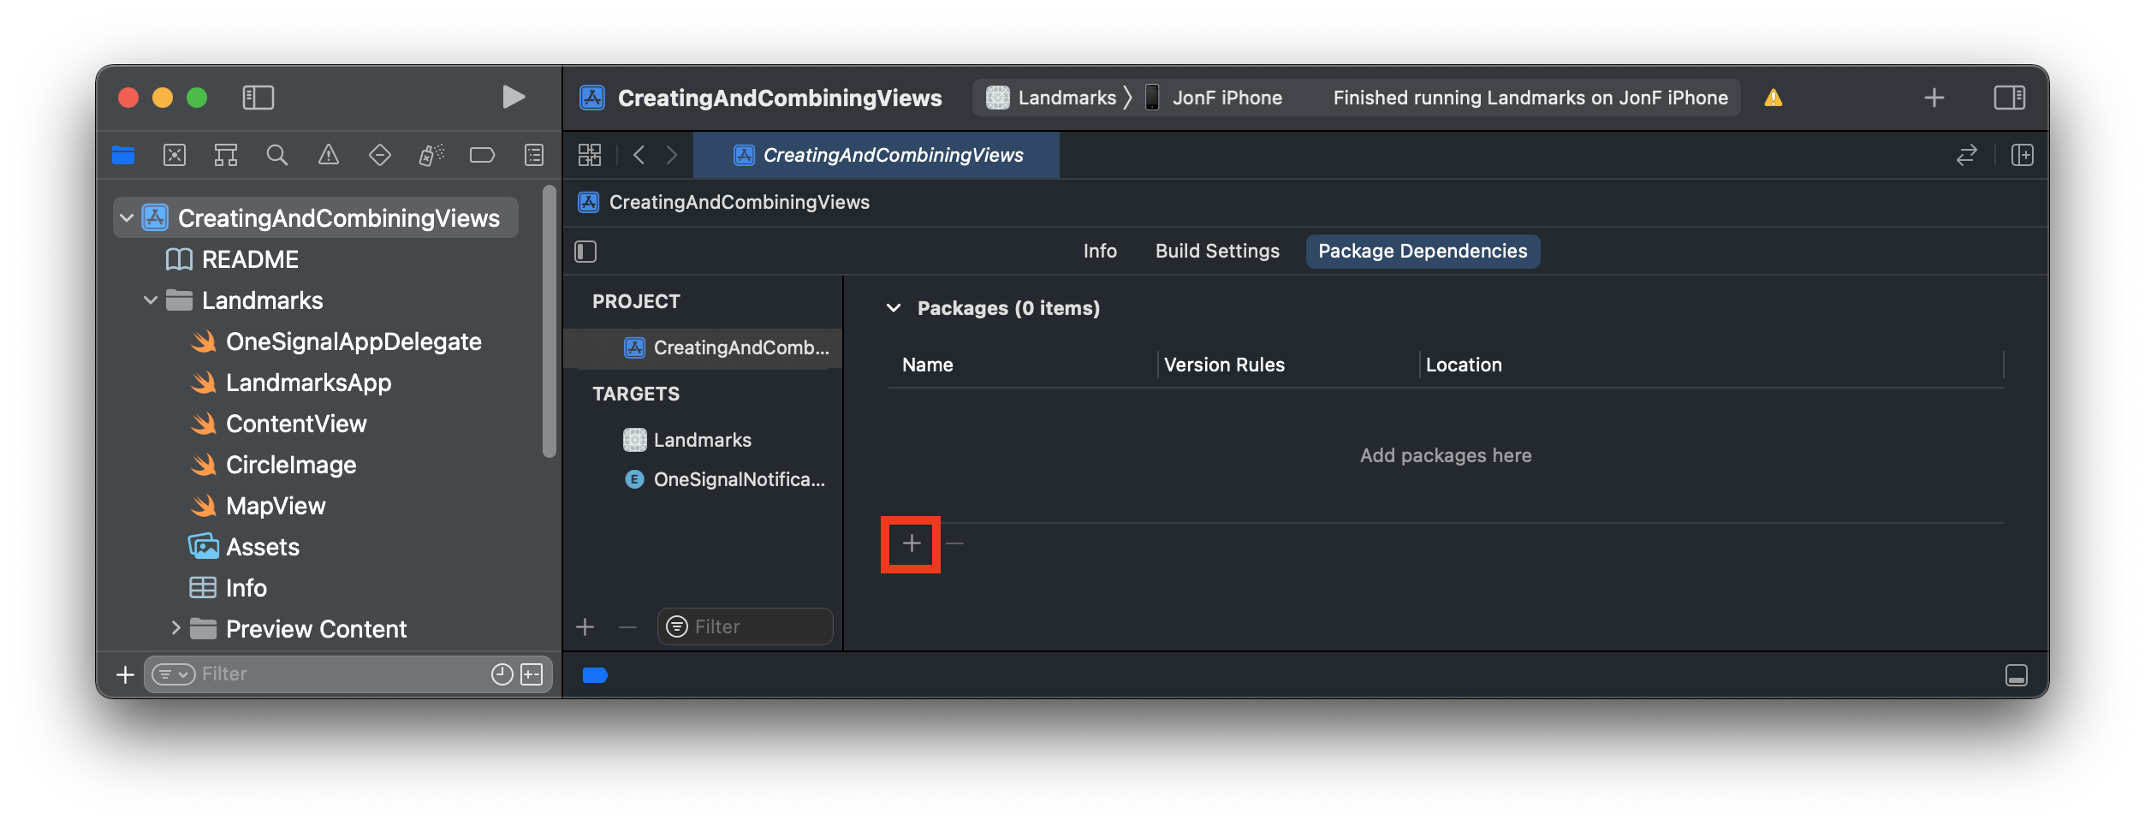Click the yellow warning icon in the activity bar
Viewport: 2145px width, 825px height.
coord(1774,98)
